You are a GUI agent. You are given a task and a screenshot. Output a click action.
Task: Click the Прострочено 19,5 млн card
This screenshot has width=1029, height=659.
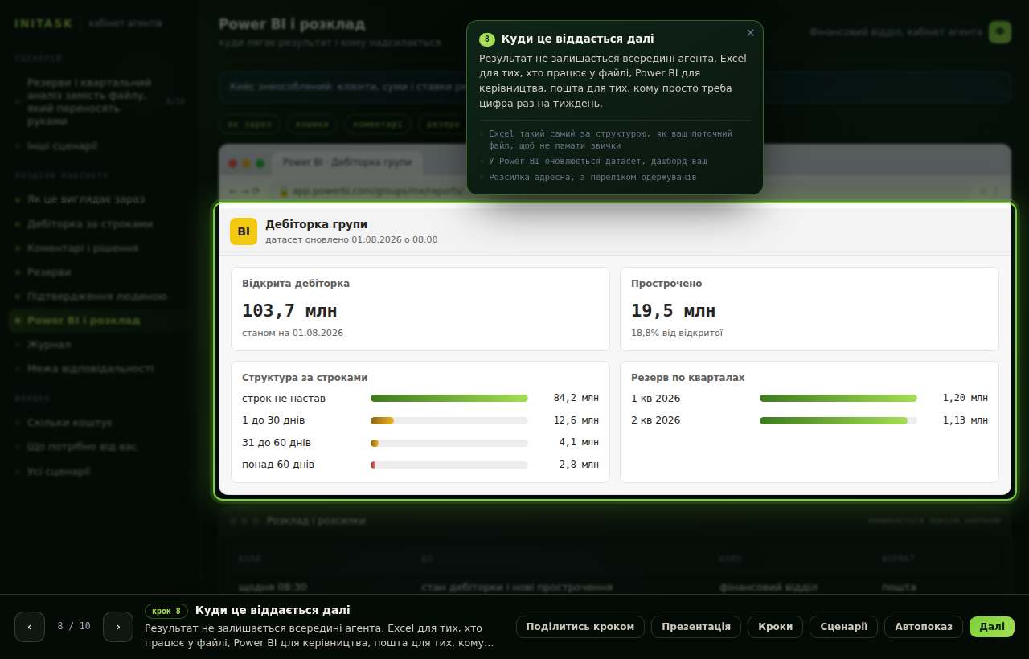tap(810, 309)
